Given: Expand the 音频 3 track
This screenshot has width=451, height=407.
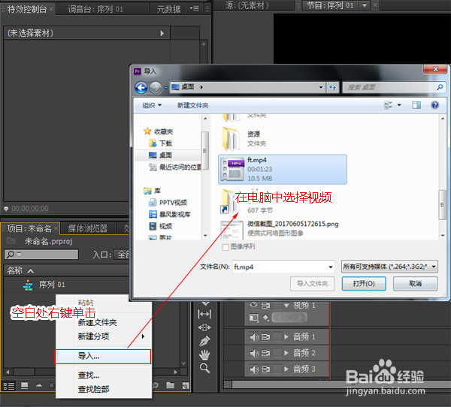Looking at the screenshot, I should tap(286, 369).
